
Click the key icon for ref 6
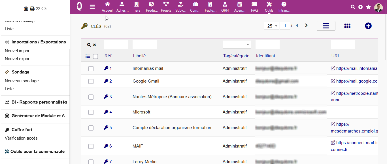tap(106, 146)
